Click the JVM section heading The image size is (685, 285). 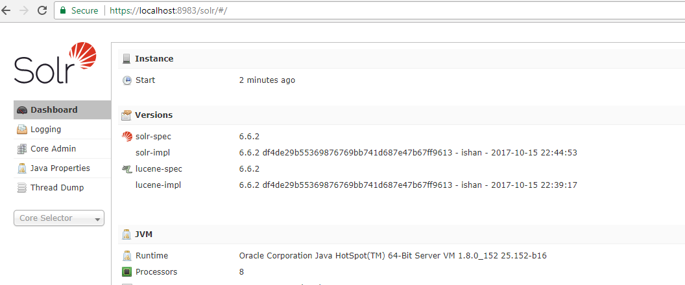[144, 234]
